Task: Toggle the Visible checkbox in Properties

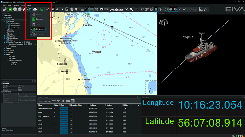Action: point(20,86)
